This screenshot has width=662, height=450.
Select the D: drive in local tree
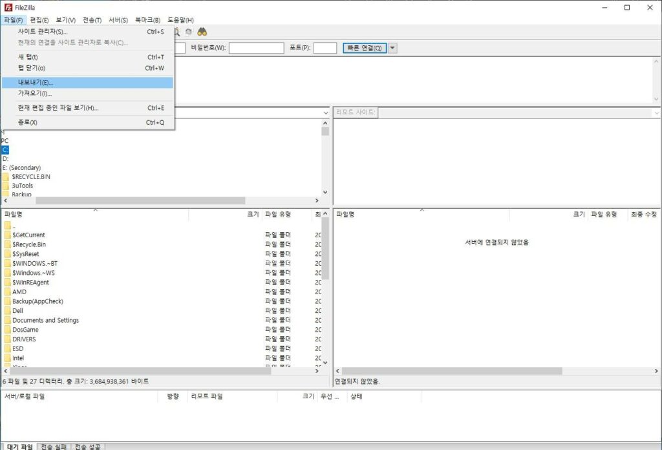(x=5, y=158)
